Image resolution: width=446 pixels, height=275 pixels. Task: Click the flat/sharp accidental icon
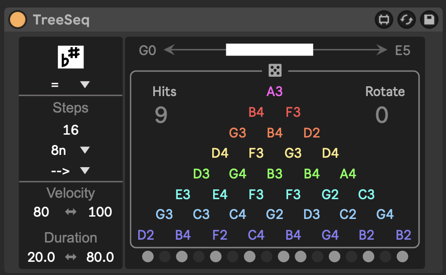(x=70, y=57)
